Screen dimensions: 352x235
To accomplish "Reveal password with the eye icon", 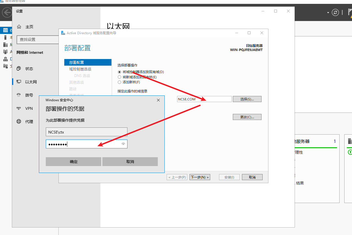I will click(x=123, y=144).
